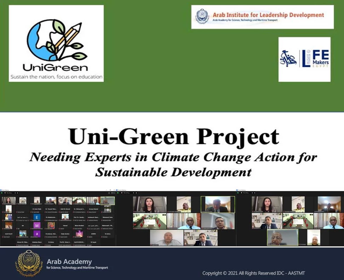
Task: Stop recording in the middle Zoom window
Action: pos(136,193)
